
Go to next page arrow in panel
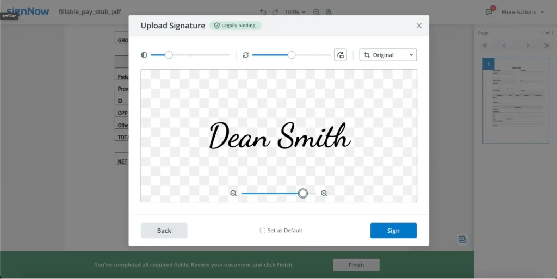coord(528,45)
